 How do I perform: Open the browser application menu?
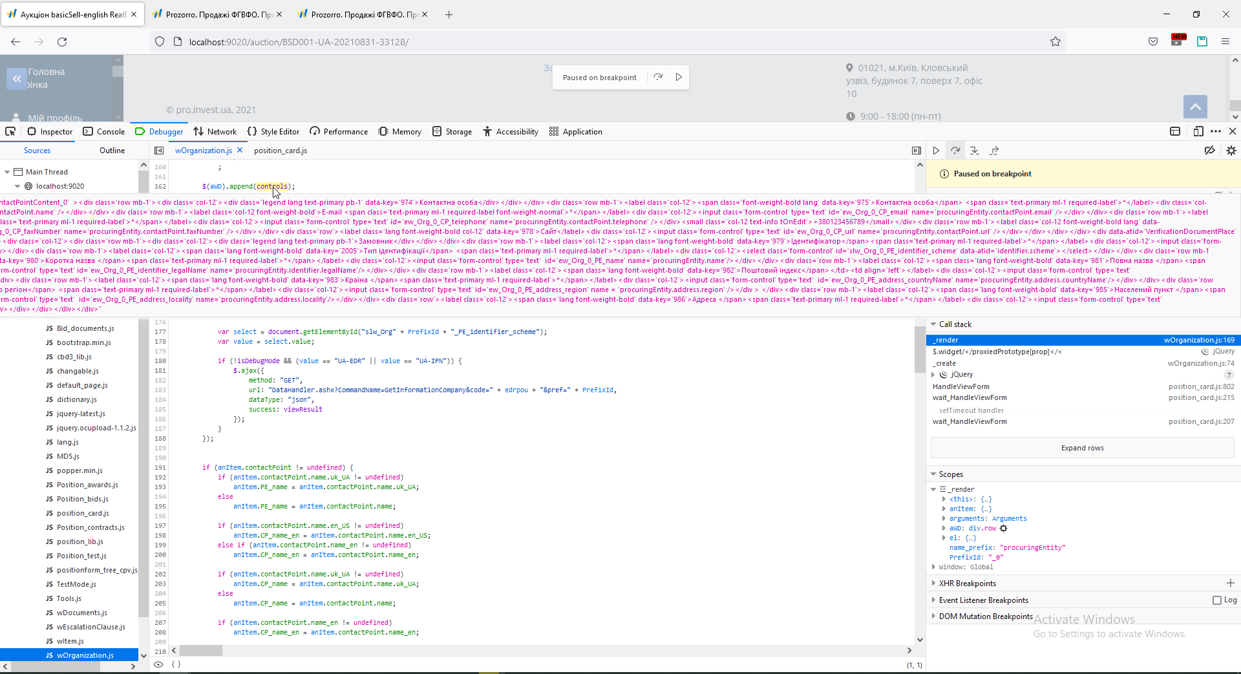pyautogui.click(x=1225, y=42)
